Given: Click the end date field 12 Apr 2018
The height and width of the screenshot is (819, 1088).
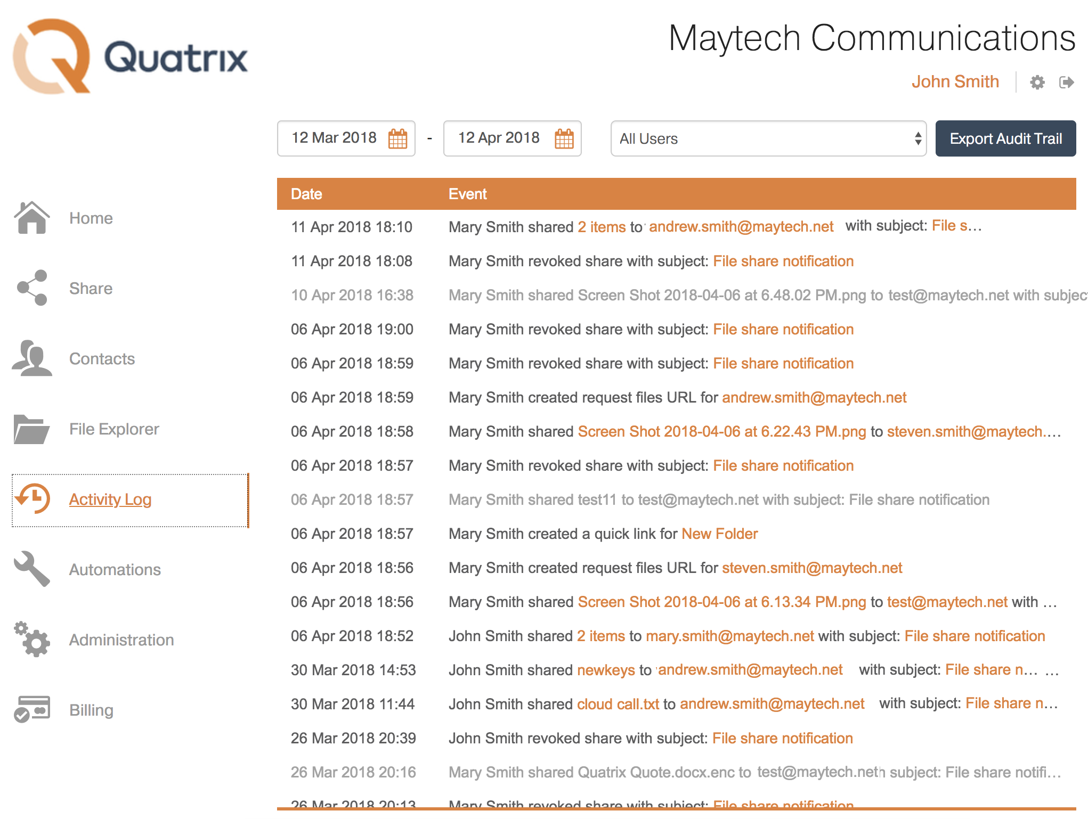Looking at the screenshot, I should [513, 138].
